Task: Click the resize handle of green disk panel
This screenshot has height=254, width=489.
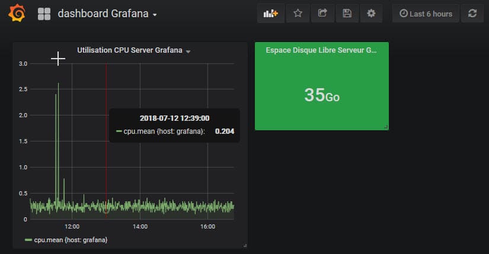Action: (386, 127)
